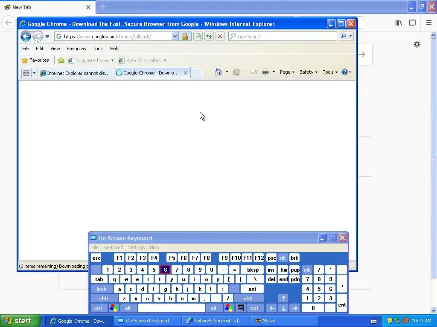The height and width of the screenshot is (327, 437).
Task: Open the Quick Tabs list dropdown arrow
Action: tap(34, 73)
